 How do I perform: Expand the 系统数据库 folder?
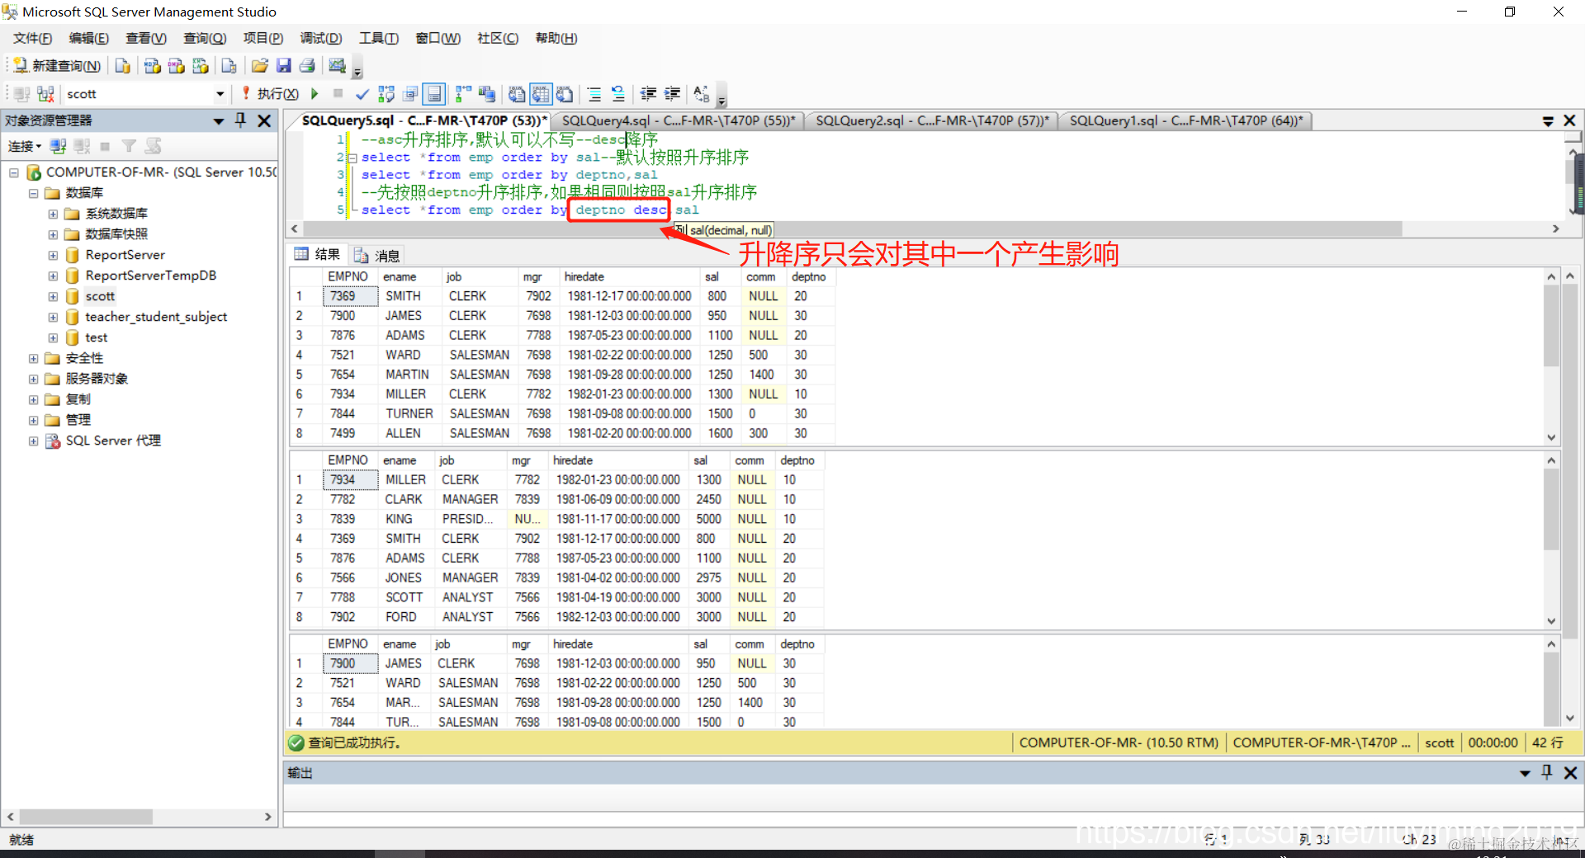pyautogui.click(x=54, y=214)
